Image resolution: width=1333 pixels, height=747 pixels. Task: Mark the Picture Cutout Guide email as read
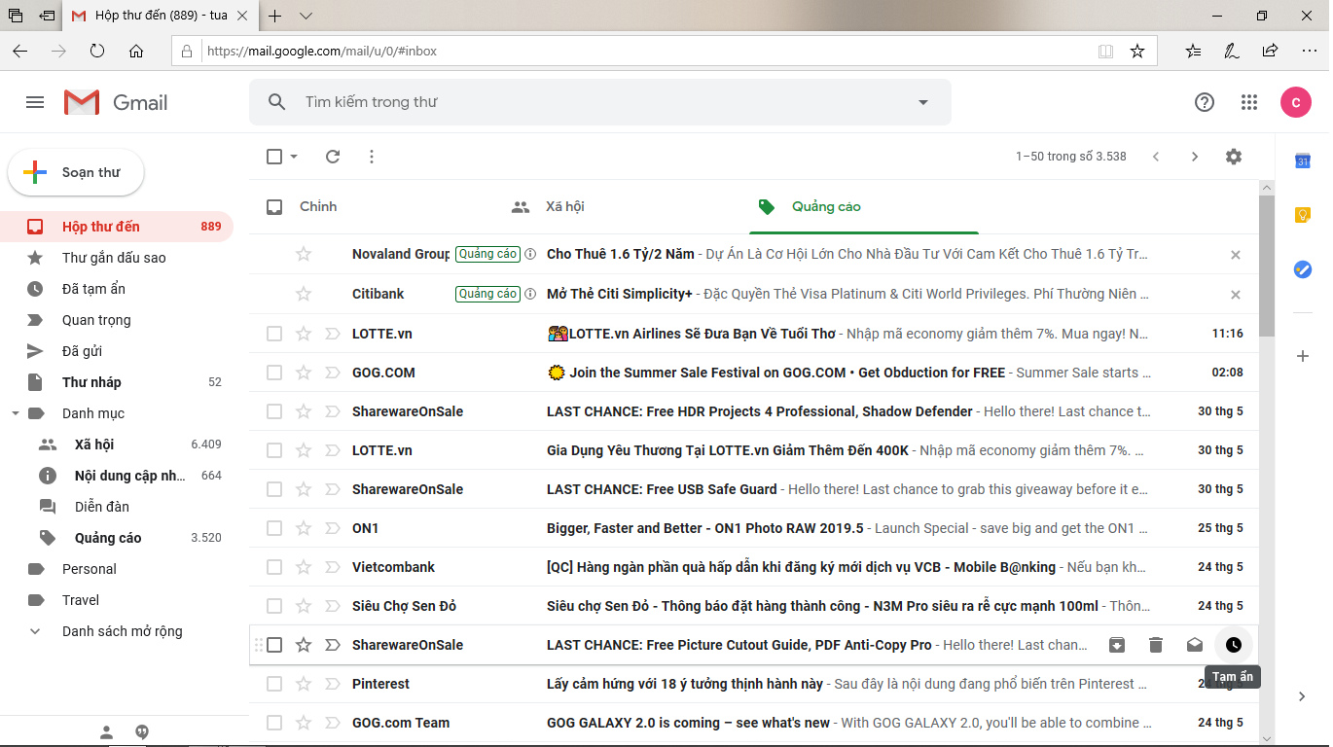1195,645
